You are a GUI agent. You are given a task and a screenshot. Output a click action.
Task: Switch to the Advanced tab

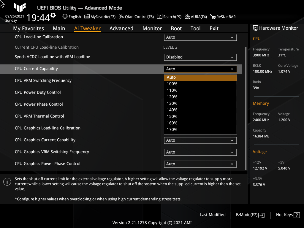click(121, 28)
